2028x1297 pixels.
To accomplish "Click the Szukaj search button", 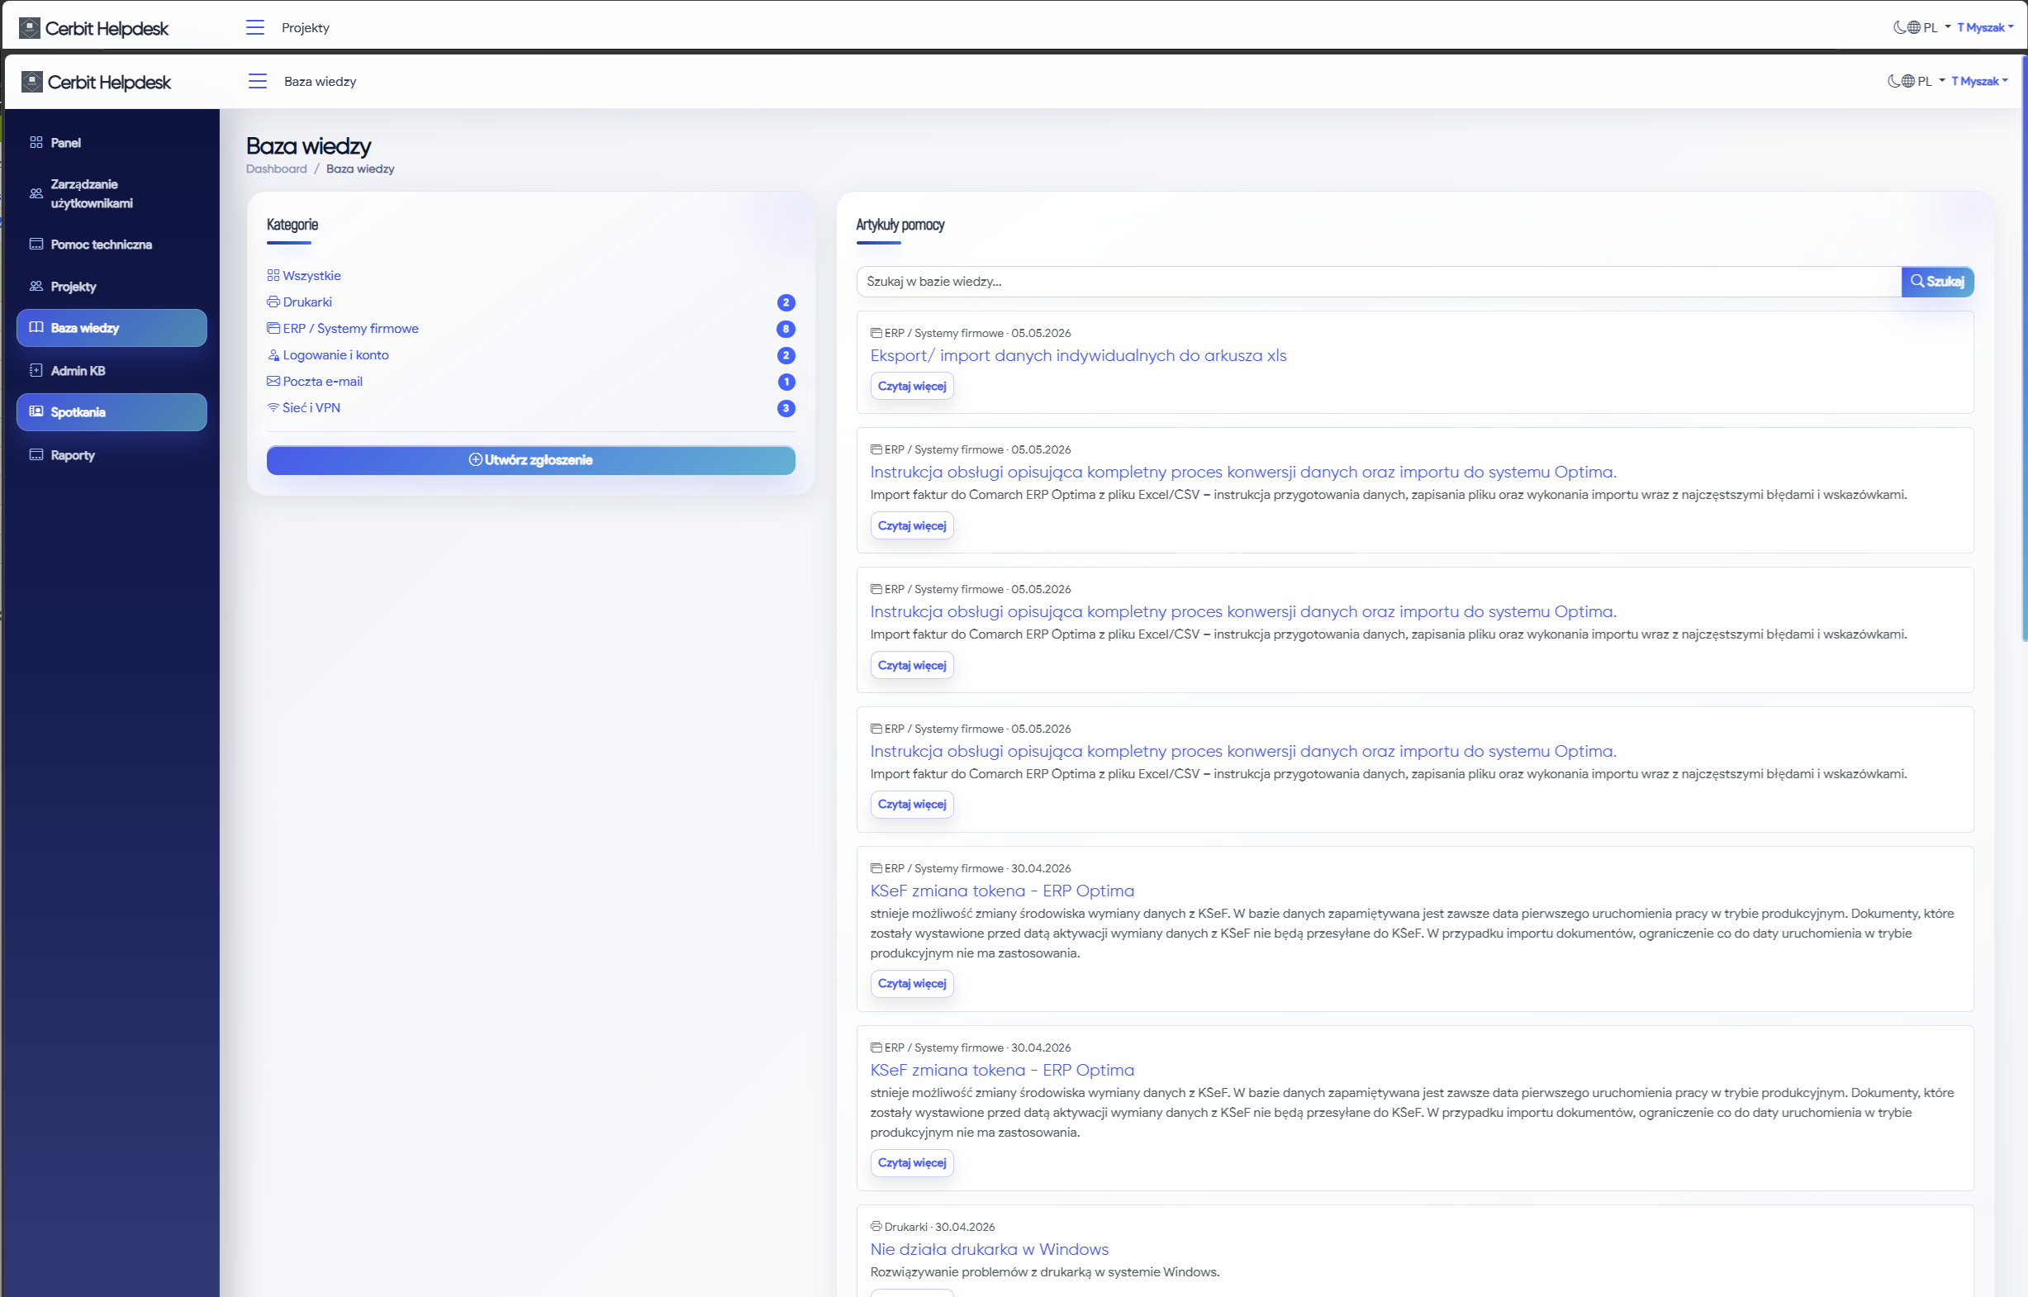I will 1937,282.
